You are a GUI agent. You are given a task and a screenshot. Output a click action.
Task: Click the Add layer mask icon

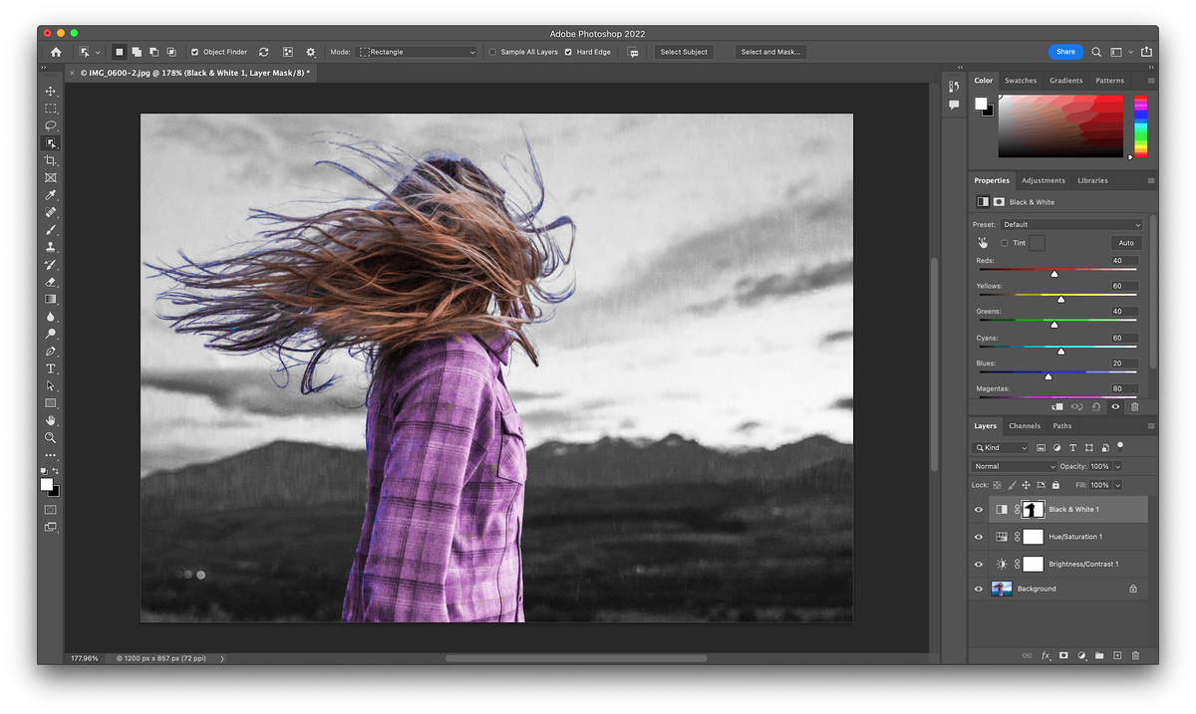1063,655
